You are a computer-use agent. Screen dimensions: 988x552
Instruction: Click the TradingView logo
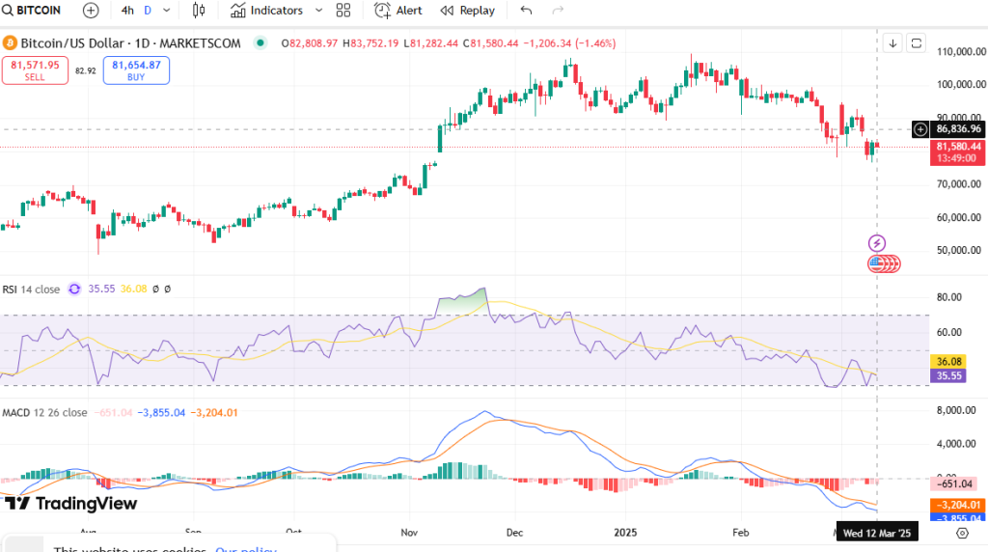[x=70, y=503]
